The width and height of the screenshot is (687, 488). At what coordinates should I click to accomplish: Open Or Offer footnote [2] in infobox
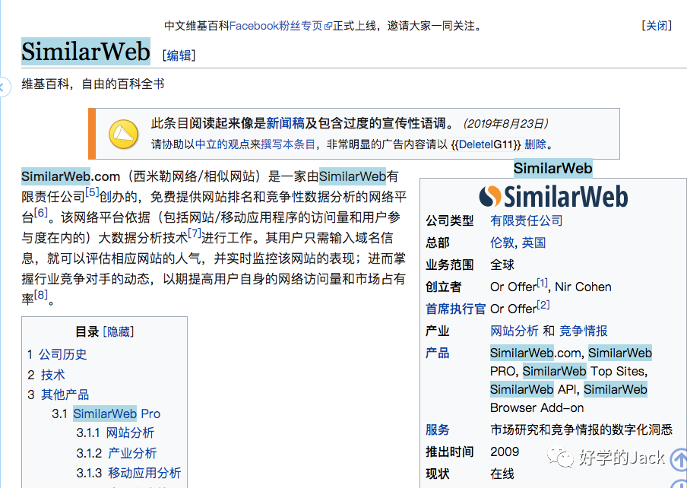click(543, 305)
